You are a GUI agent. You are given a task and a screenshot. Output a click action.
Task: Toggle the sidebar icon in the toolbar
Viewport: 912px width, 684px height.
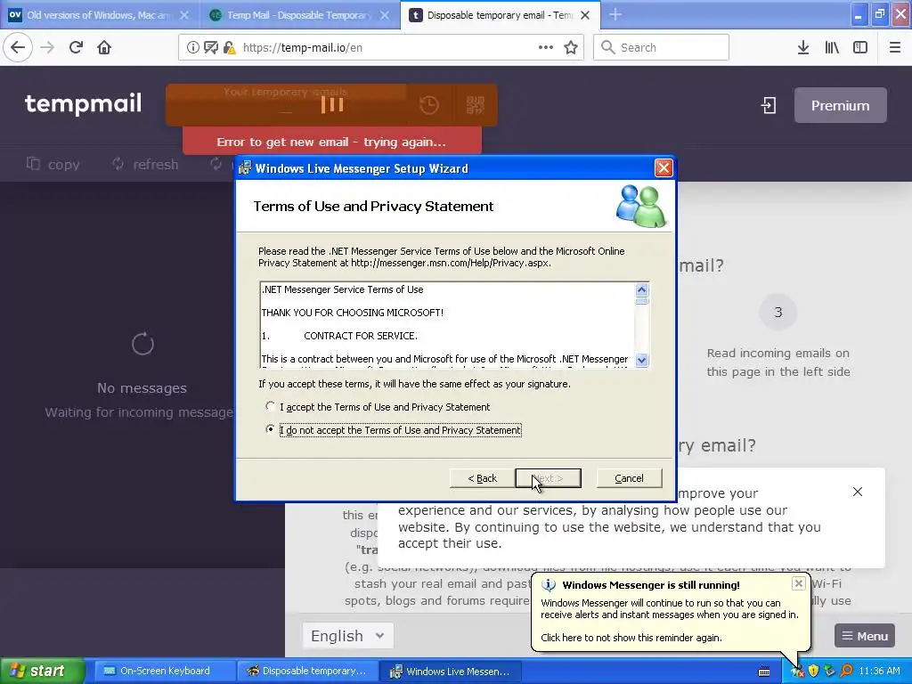point(860,48)
